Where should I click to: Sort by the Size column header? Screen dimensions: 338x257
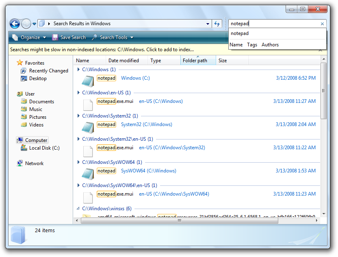(x=232, y=61)
